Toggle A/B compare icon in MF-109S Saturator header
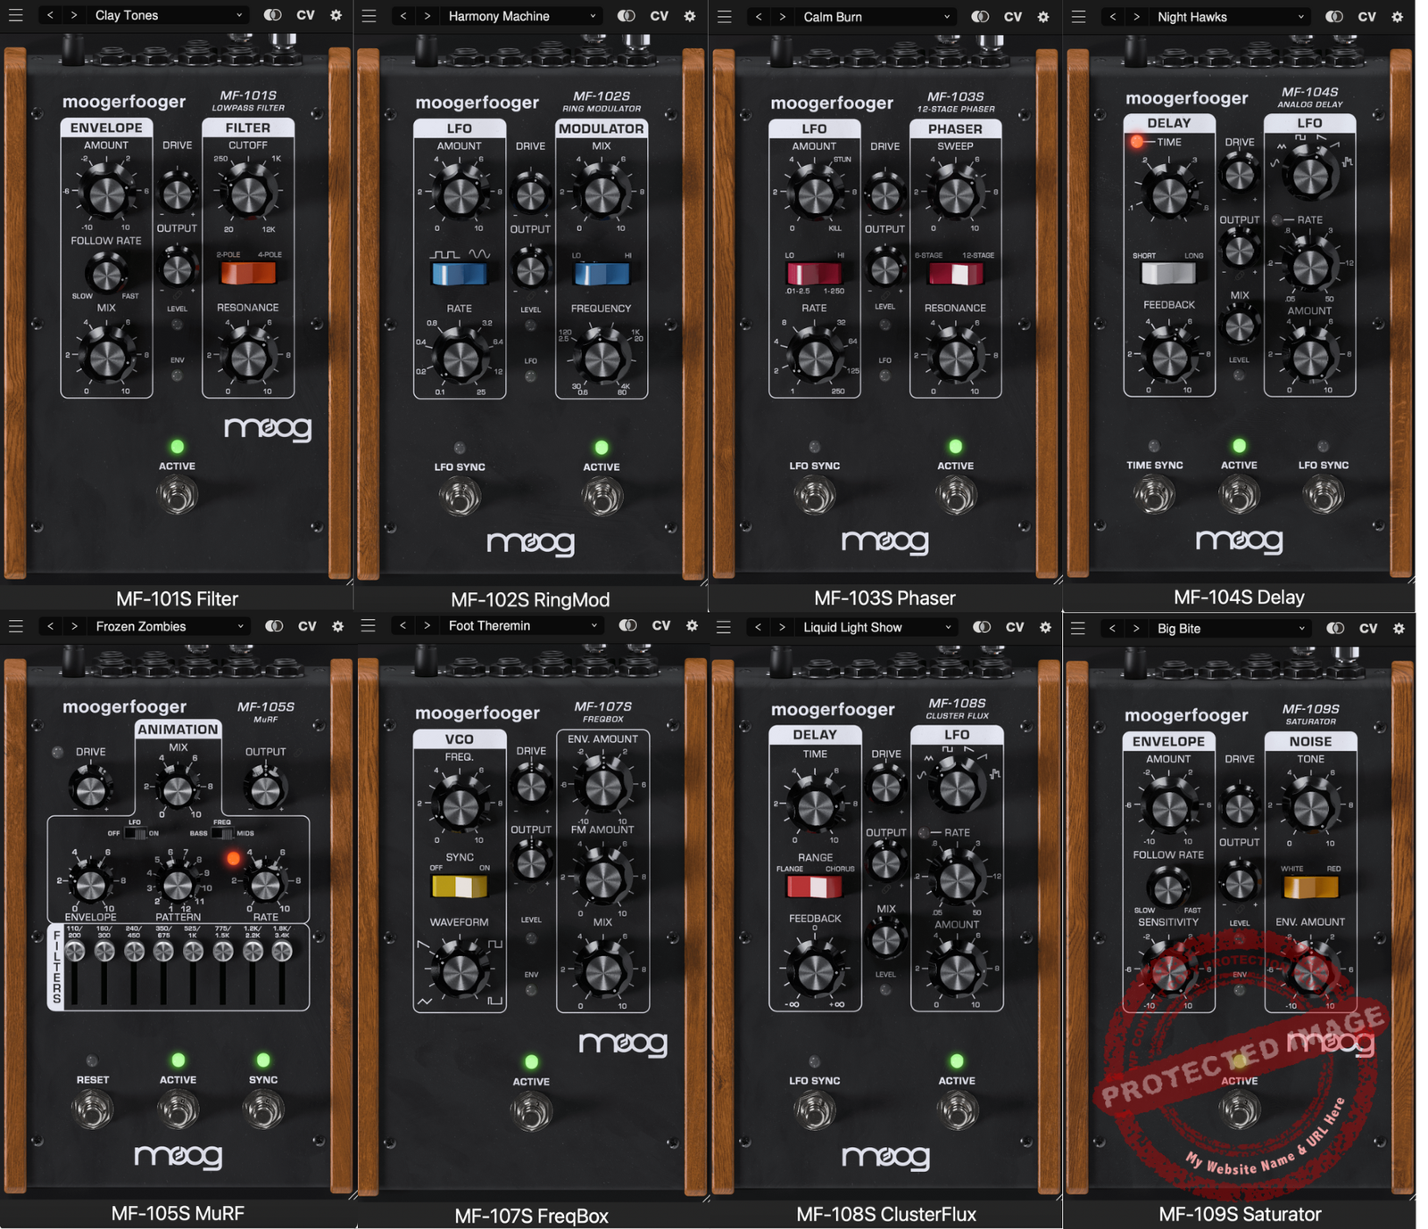 1335,628
